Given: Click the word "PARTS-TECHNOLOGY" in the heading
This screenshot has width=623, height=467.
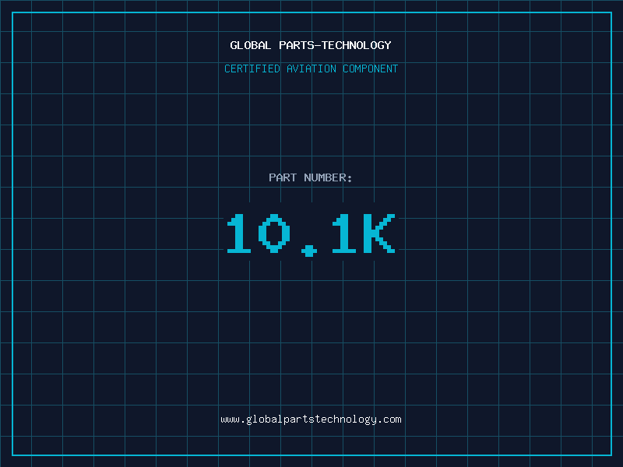Looking at the screenshot, I should 335,45.
